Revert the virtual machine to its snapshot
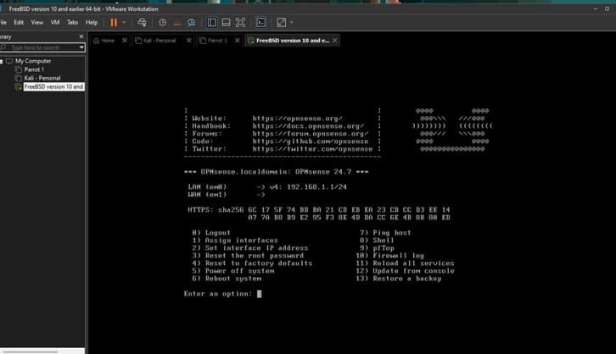Image resolution: width=616 pixels, height=354 pixels. (x=176, y=22)
